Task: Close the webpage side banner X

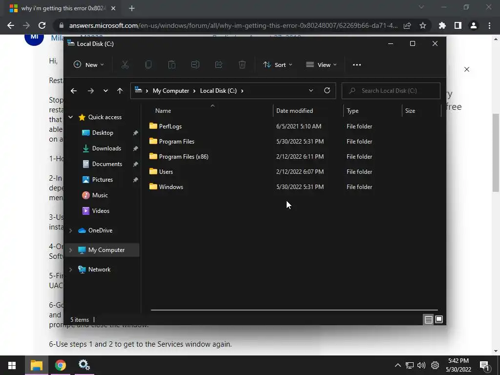Action: (x=466, y=69)
